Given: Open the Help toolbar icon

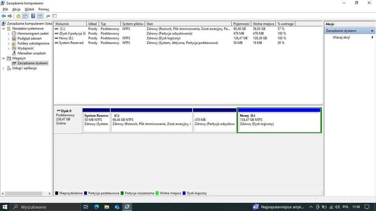Looking at the screenshot, I should (x=33, y=16).
